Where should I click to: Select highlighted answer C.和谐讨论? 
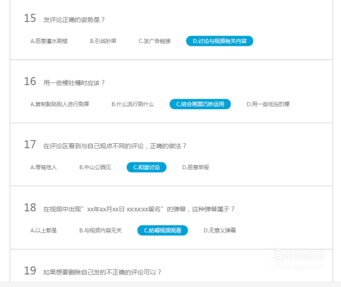(147, 168)
